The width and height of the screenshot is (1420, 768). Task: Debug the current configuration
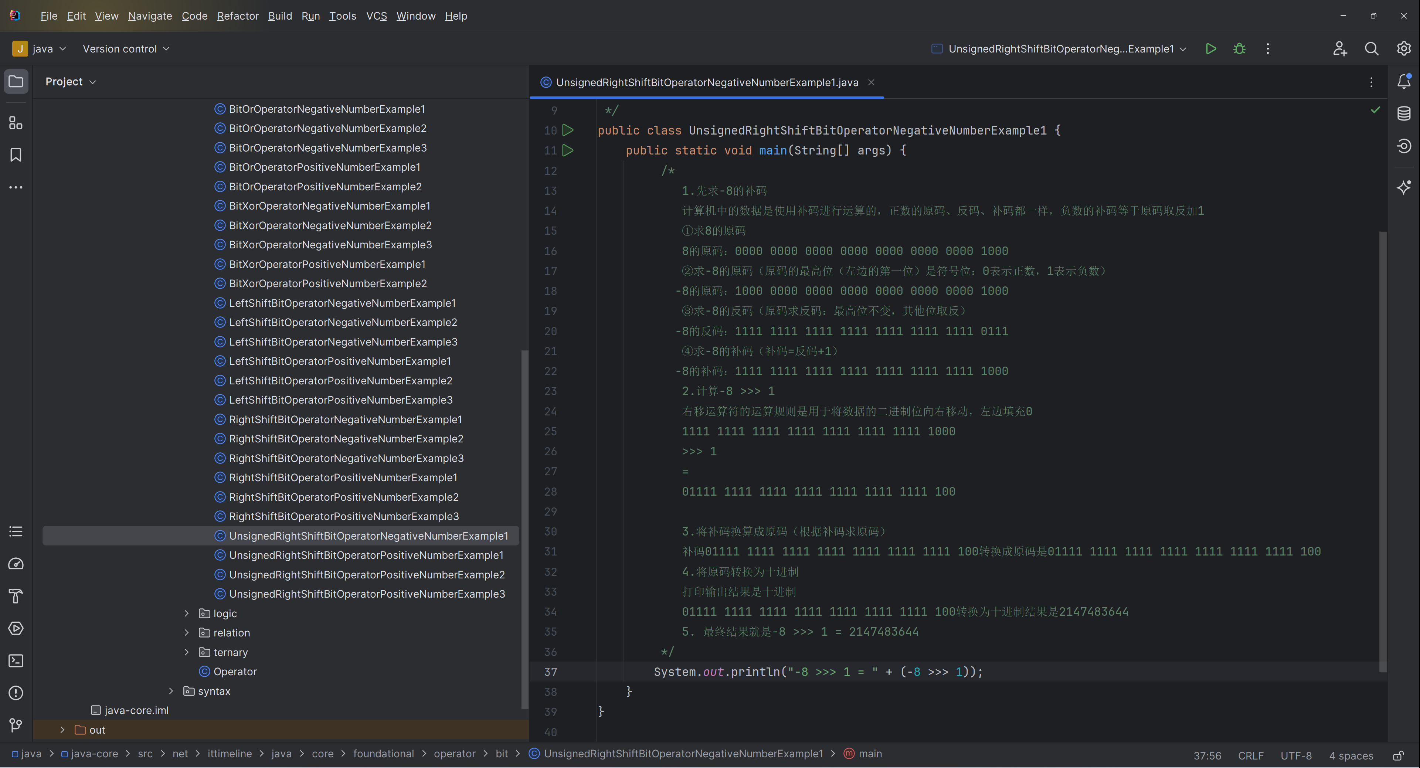point(1239,48)
